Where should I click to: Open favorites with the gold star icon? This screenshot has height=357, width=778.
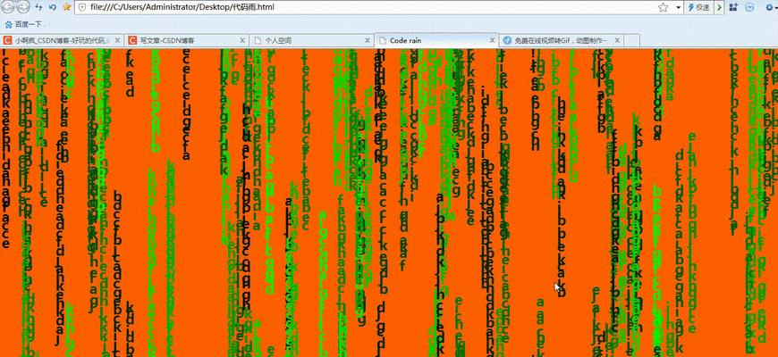66,7
